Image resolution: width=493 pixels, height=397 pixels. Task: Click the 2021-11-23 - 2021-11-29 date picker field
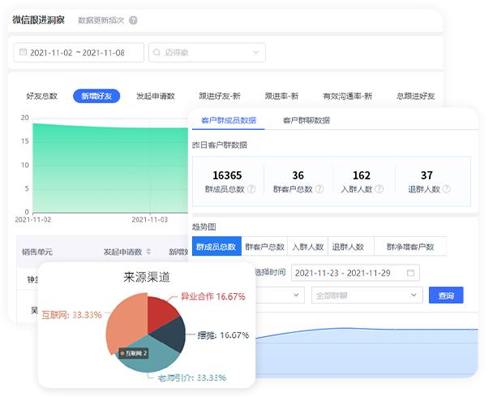coord(355,273)
